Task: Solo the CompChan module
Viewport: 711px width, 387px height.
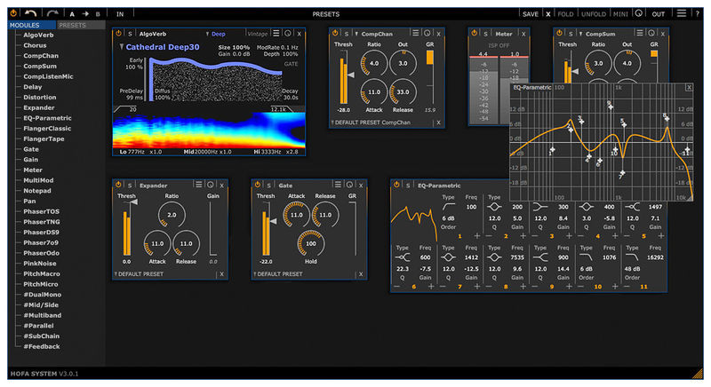Action: [x=347, y=34]
